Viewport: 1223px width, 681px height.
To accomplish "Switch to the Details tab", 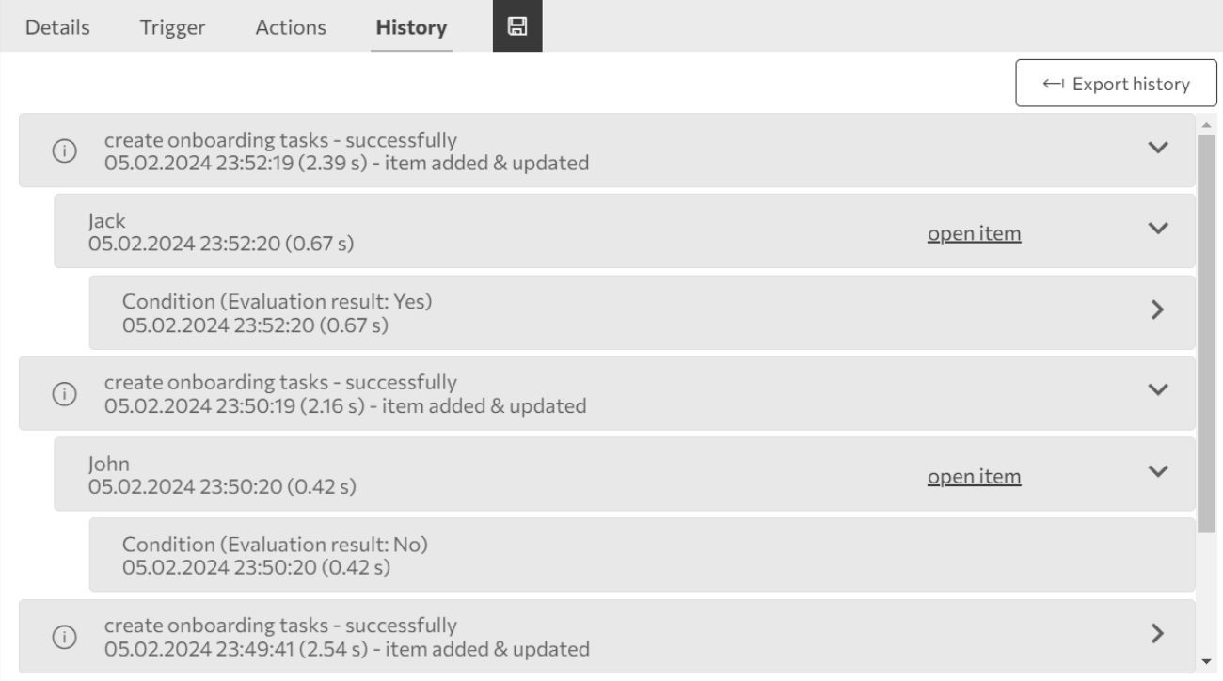I will click(x=57, y=27).
